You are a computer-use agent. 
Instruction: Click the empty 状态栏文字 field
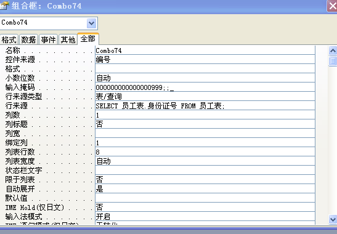(x=205, y=171)
